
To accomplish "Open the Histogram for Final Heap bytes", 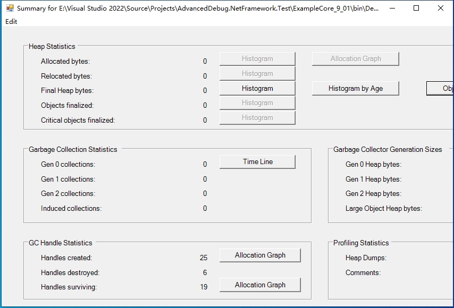I will pyautogui.click(x=257, y=89).
